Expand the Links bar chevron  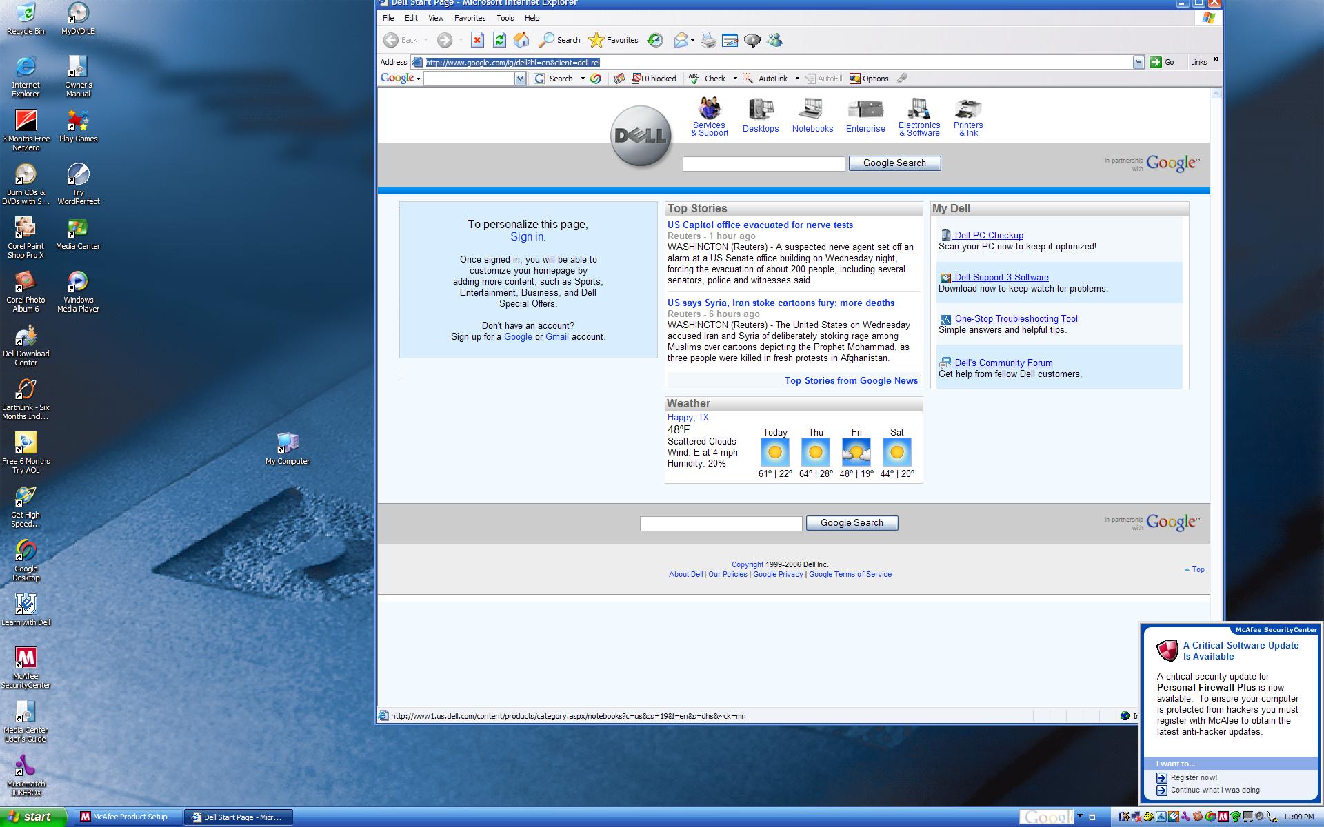point(1216,60)
